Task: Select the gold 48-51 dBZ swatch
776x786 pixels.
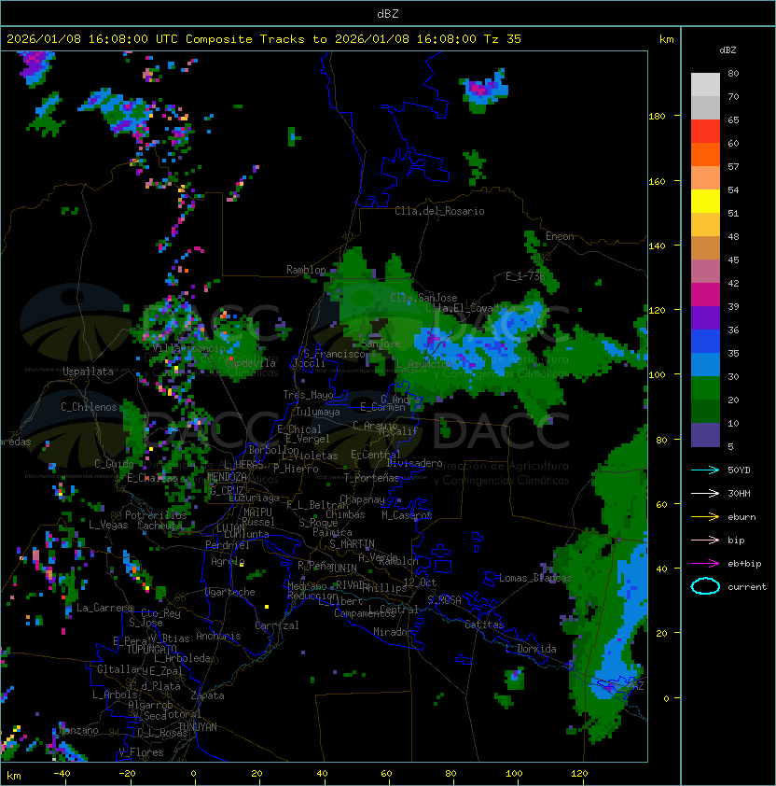Action: tap(705, 225)
